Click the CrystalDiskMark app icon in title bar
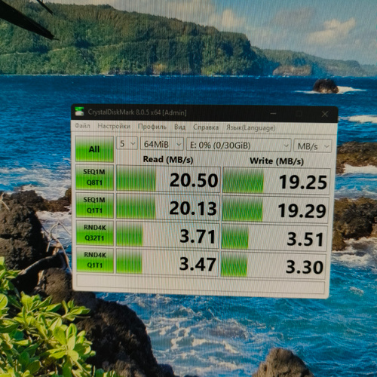This screenshot has width=377, height=377. 79,112
